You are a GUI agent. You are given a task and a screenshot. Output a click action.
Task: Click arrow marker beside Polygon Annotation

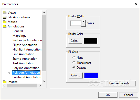[x=9, y=73]
